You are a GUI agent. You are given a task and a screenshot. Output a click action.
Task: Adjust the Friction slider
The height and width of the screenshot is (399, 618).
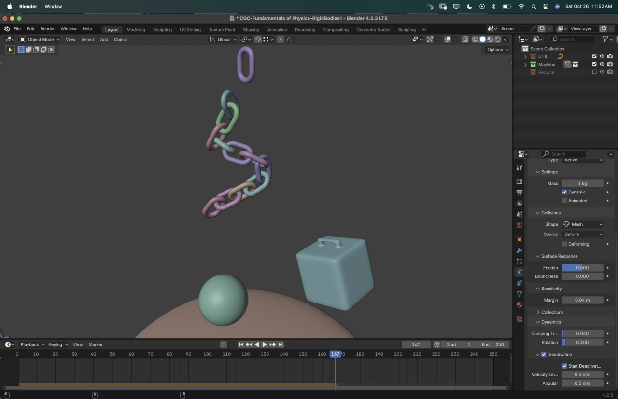point(582,268)
